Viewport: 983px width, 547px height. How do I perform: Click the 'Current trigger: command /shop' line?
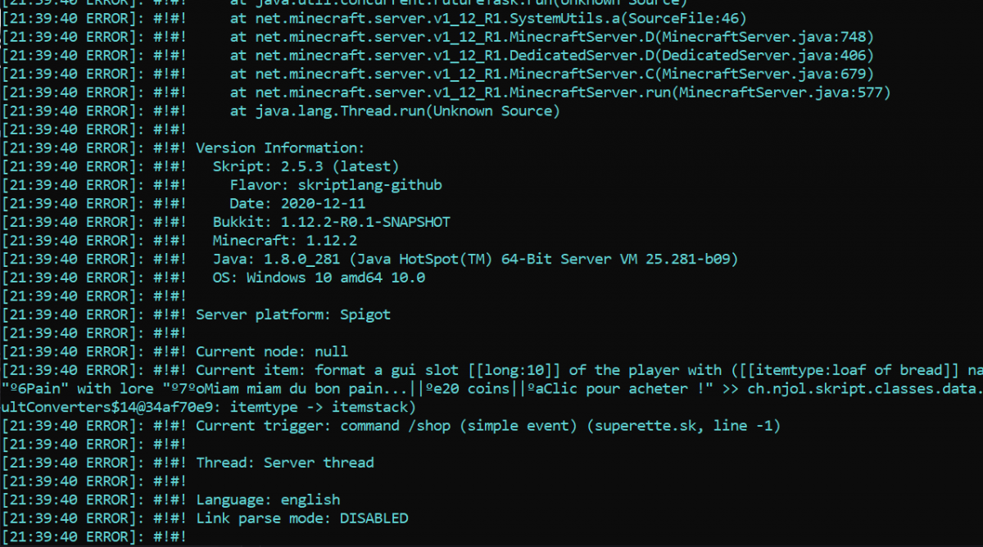[x=323, y=426]
